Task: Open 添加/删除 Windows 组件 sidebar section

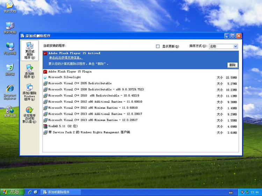Action: [x=30, y=92]
